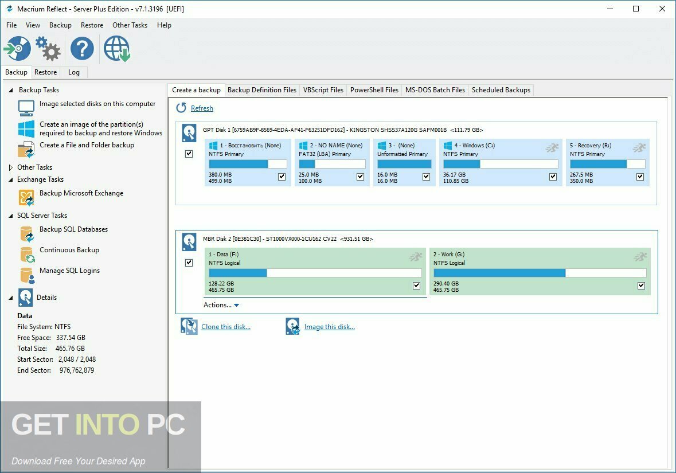676x473 pixels.
Task: Toggle the MBR Disk 2 checkbox
Action: coord(189,263)
